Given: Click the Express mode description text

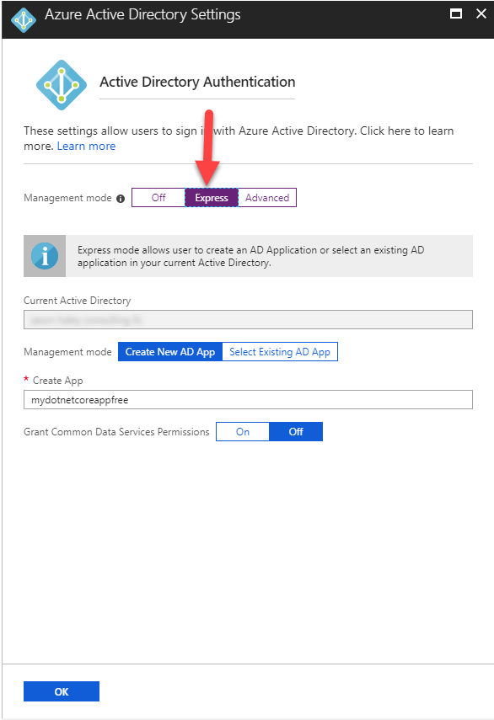Looking at the screenshot, I should coord(251,256).
